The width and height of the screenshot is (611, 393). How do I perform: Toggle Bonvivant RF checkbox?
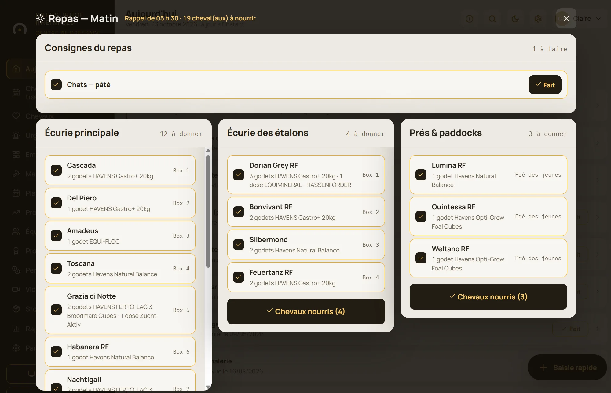click(x=239, y=212)
